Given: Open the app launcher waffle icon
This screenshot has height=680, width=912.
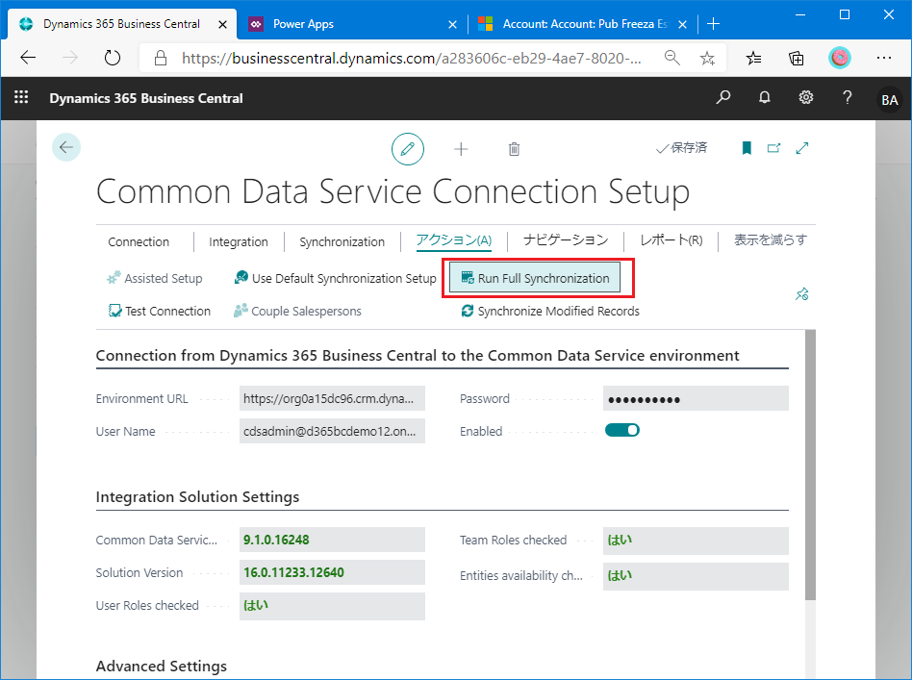Looking at the screenshot, I should click(x=21, y=97).
